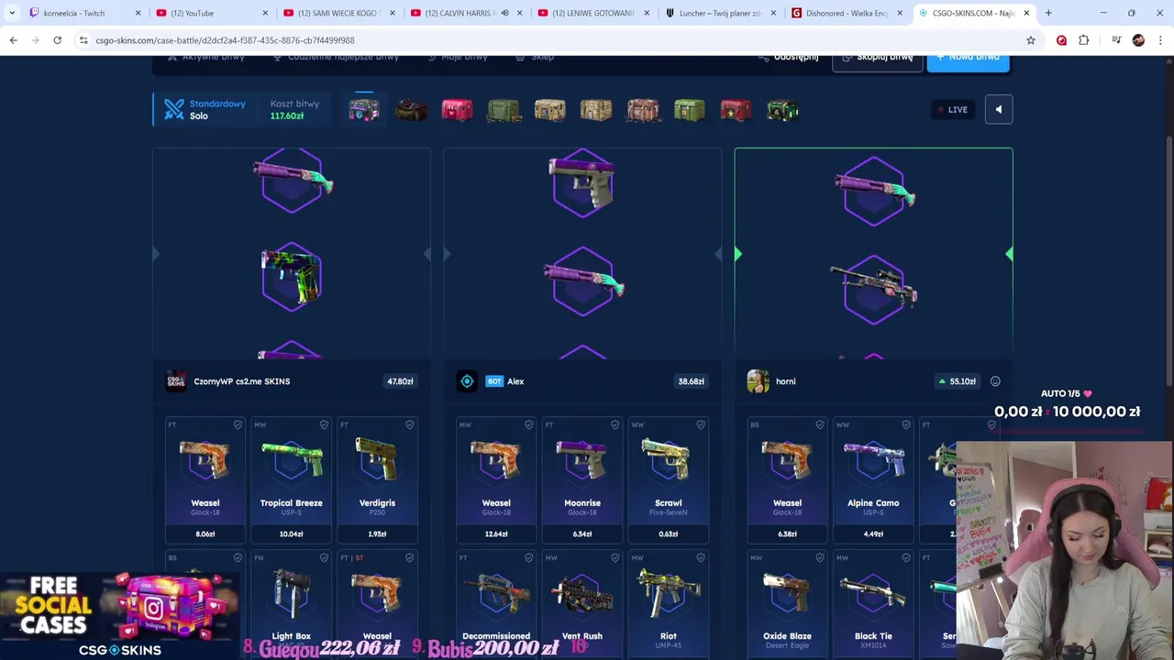
Task: Open a new browser tab
Action: pyautogui.click(x=1048, y=13)
